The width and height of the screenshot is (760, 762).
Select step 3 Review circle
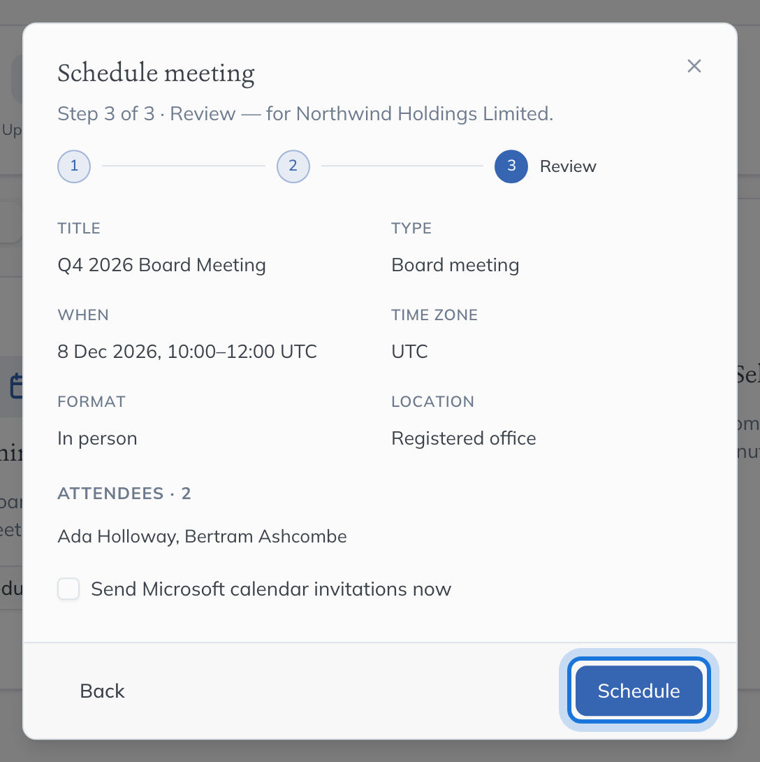tap(511, 166)
